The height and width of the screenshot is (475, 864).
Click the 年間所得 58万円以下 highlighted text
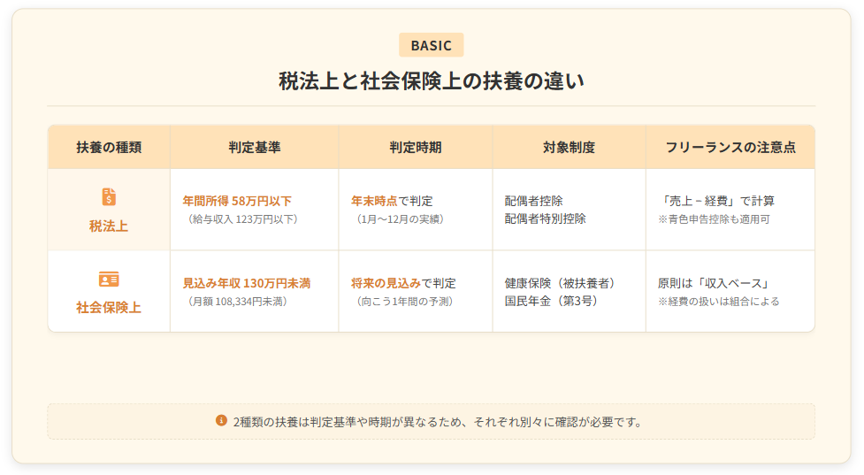pos(237,201)
